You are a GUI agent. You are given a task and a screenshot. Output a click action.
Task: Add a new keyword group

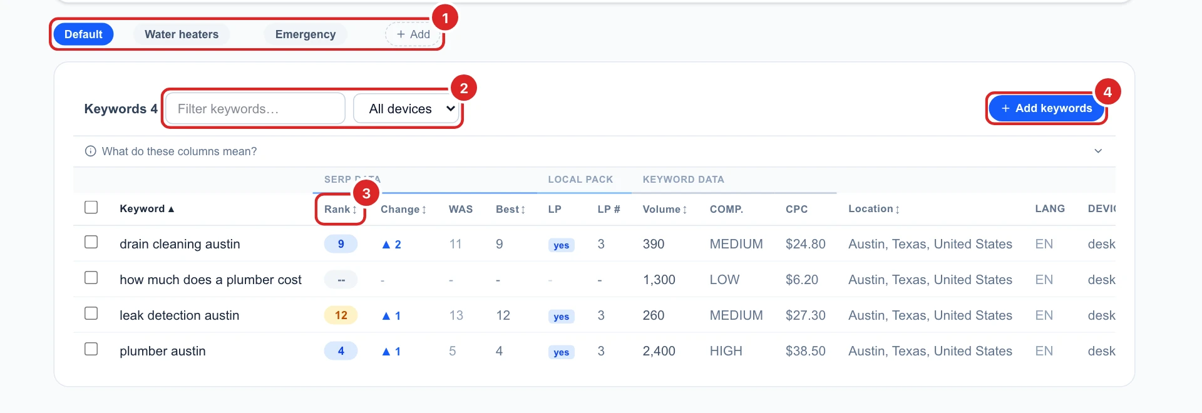click(x=413, y=34)
